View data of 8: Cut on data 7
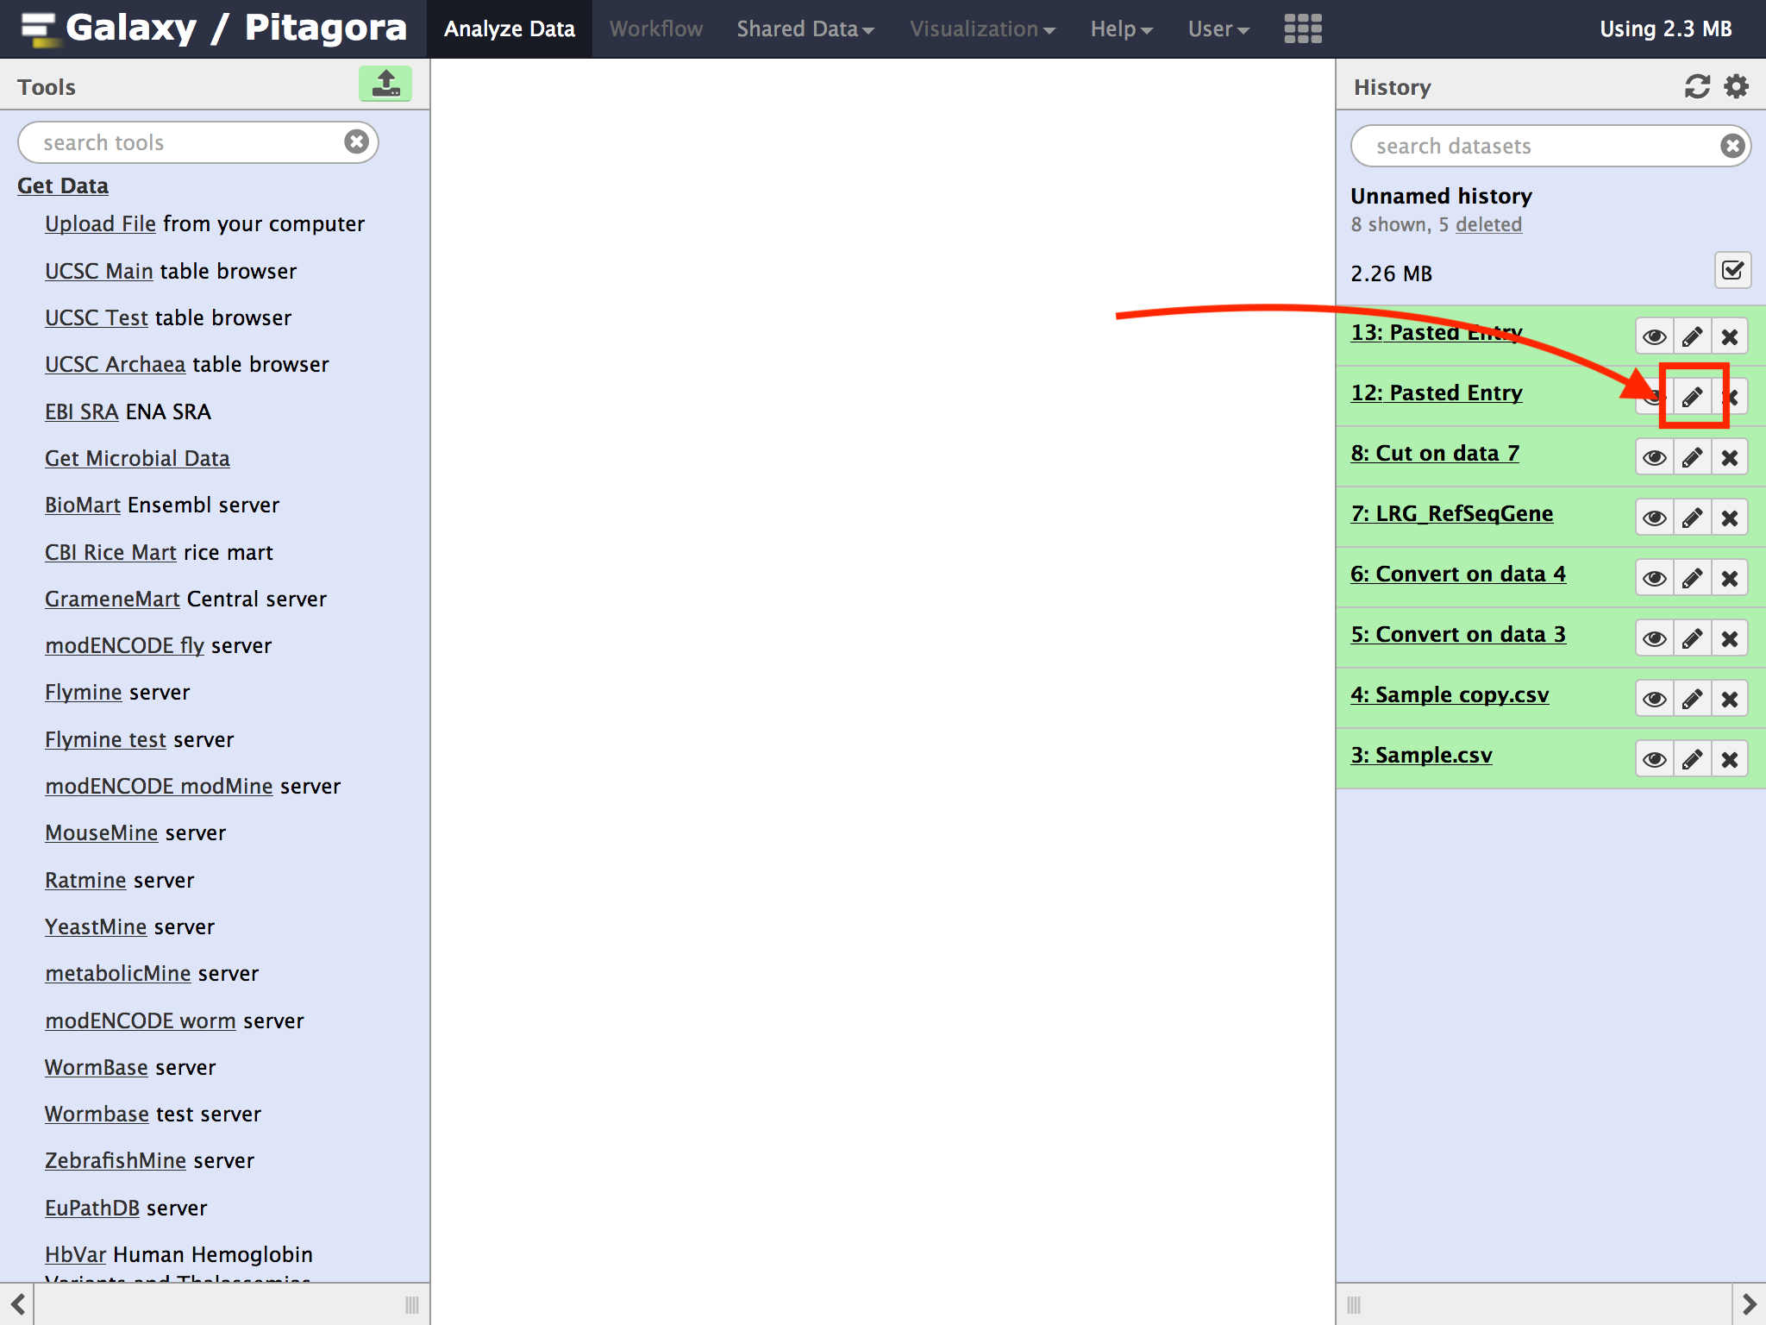Image resolution: width=1766 pixels, height=1325 pixels. (1654, 457)
